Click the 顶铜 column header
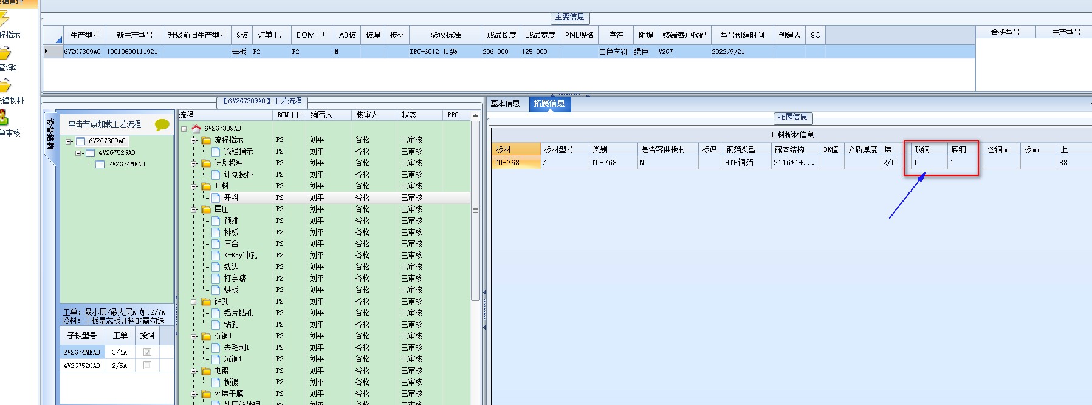The width and height of the screenshot is (1092, 405). [929, 149]
